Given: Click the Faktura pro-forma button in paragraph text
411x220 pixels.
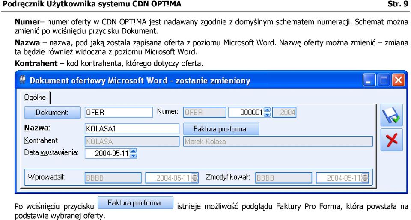Looking at the screenshot, I should point(136,203).
